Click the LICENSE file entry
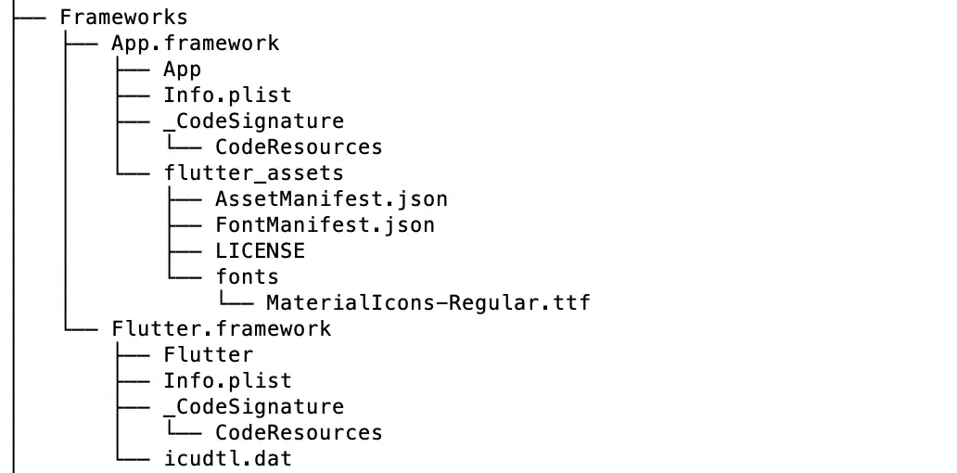Screen dimensions: 957x473 (x=260, y=250)
